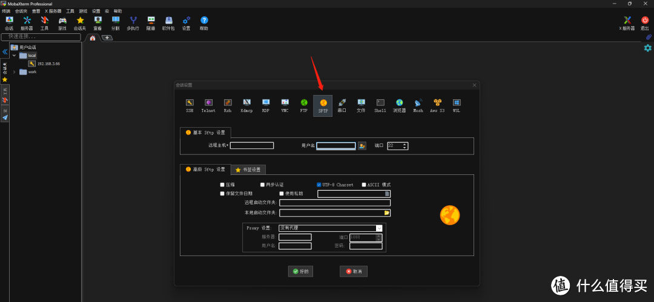
Task: Select the SFTP session type icon
Action: (x=323, y=106)
